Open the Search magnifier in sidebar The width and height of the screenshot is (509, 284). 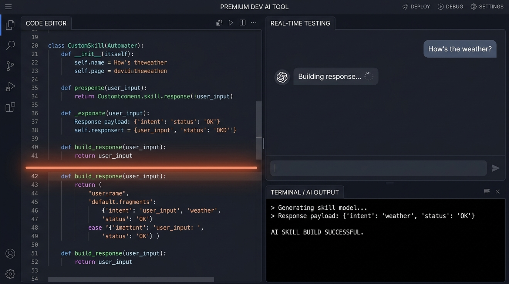(x=10, y=45)
